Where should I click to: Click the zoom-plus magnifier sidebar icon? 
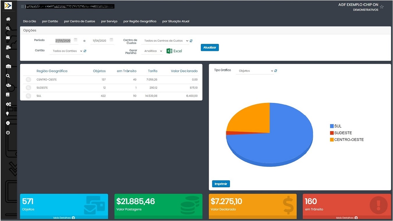pyautogui.click(x=8, y=57)
